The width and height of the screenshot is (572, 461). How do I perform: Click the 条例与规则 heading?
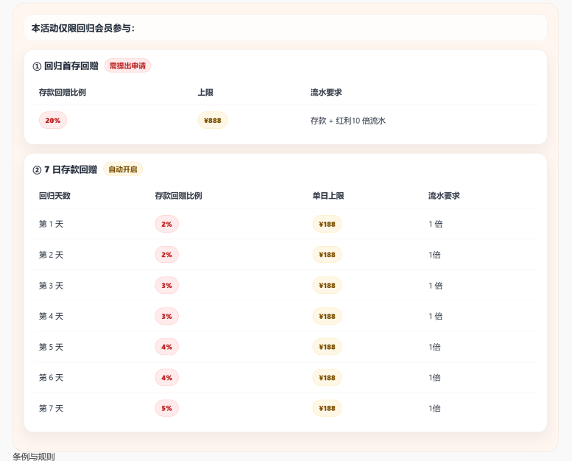click(34, 457)
